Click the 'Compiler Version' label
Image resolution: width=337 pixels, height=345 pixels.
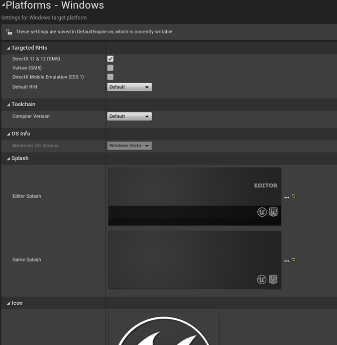(31, 116)
